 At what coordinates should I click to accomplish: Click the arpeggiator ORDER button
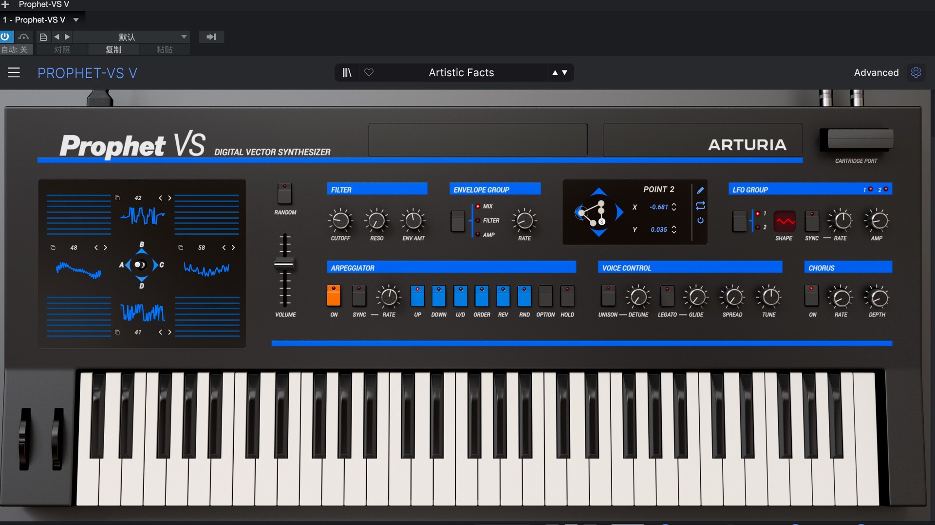[482, 296]
